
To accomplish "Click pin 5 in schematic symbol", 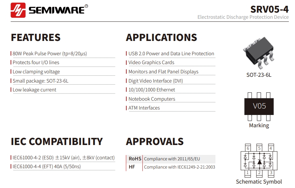I will point(259,148).
